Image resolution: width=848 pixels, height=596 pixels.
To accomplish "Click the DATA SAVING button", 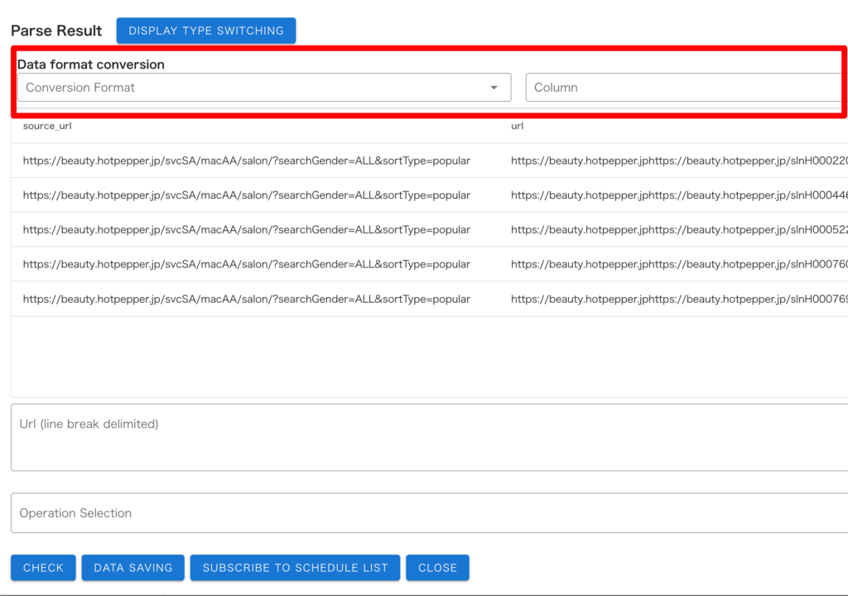I will tap(133, 568).
